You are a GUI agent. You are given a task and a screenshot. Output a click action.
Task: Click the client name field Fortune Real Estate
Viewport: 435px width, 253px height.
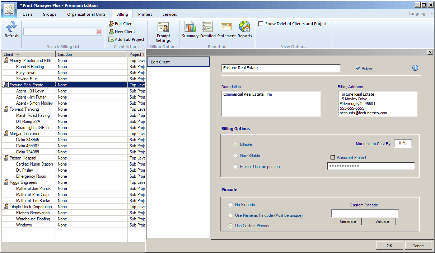[281, 68]
